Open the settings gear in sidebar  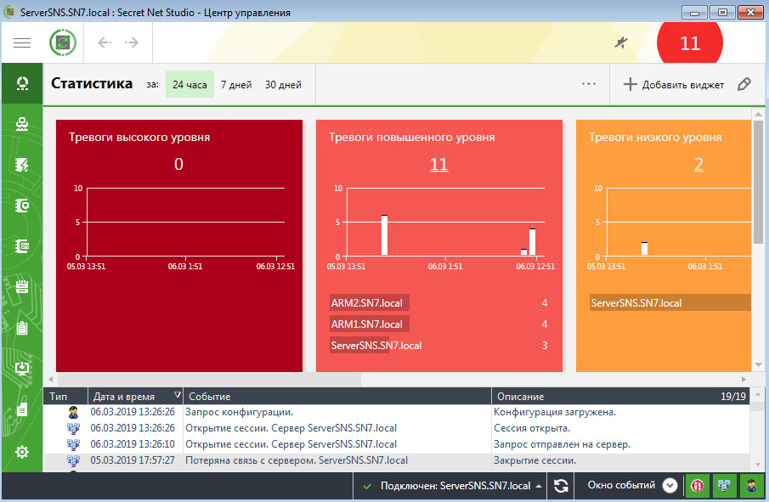click(22, 452)
